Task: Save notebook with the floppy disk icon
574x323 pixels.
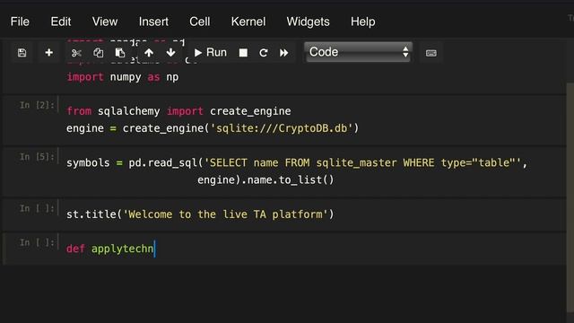Action: point(22,53)
